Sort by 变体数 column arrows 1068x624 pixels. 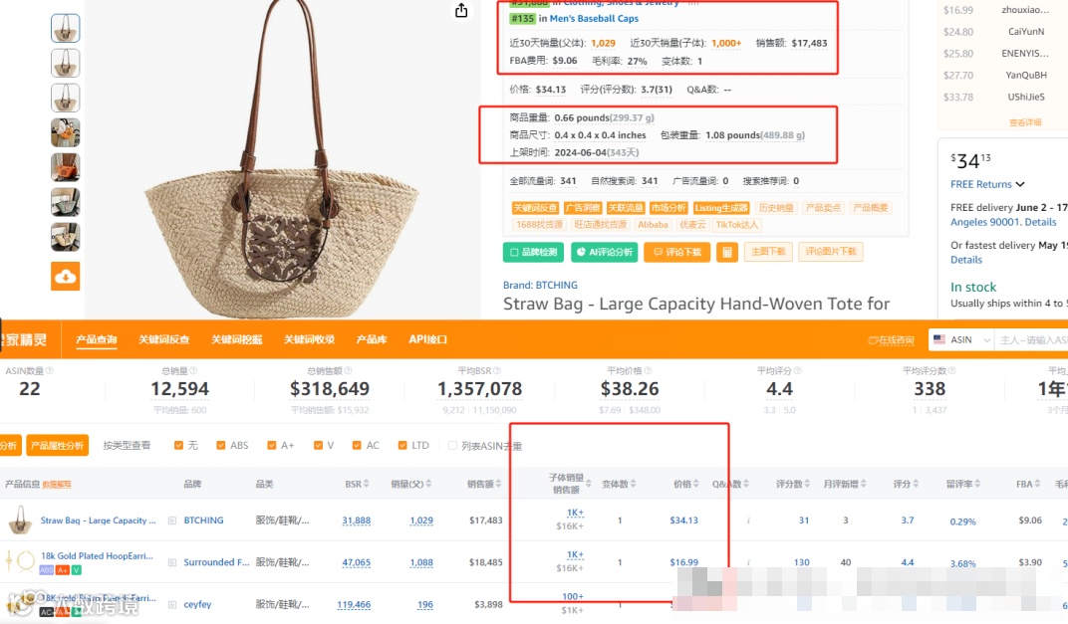(x=633, y=484)
